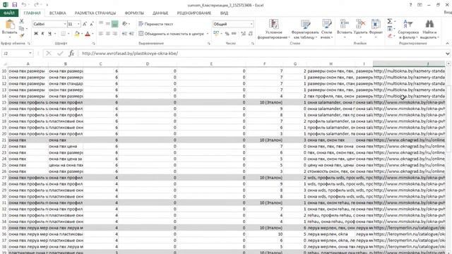
Task: Toggle top vertical alignment
Action: click(101, 24)
